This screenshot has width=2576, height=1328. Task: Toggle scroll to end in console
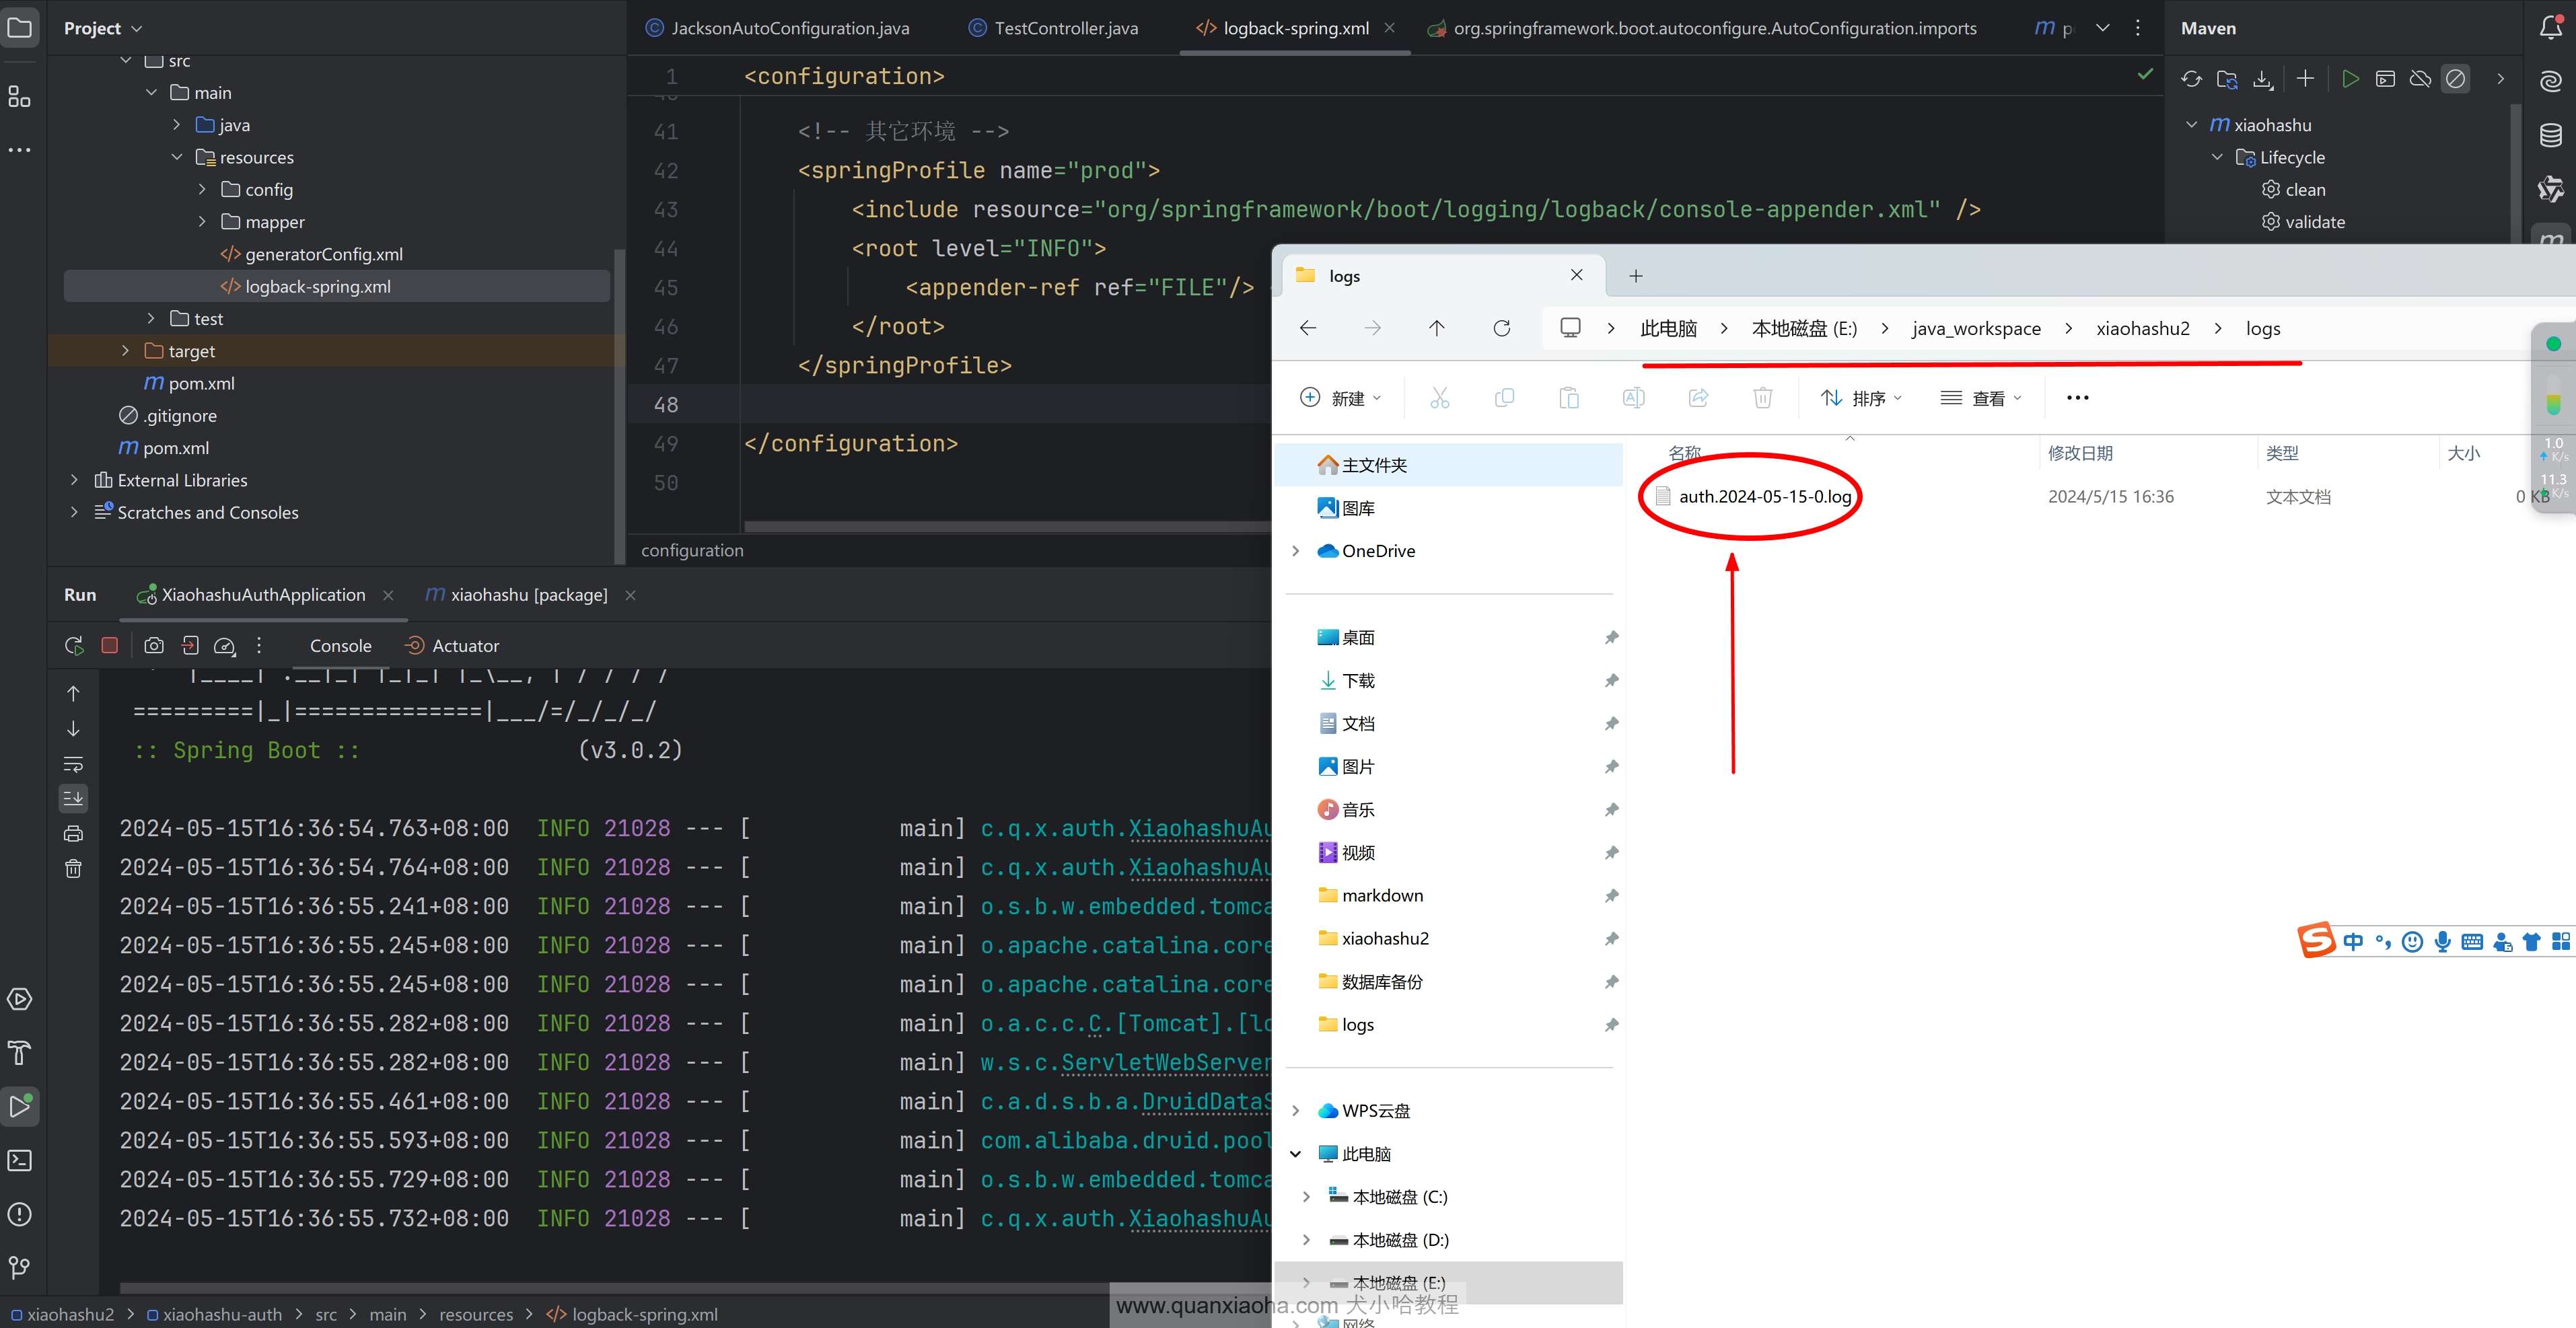[x=74, y=798]
